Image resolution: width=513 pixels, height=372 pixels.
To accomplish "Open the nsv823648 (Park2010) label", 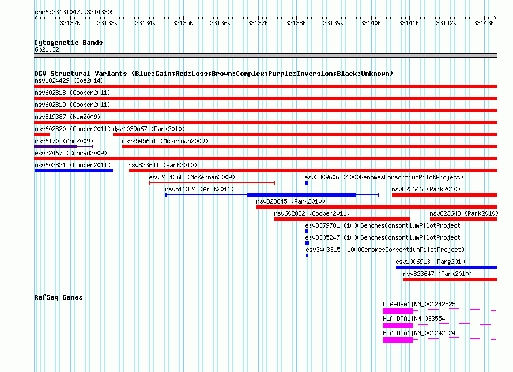I will 464,213.
